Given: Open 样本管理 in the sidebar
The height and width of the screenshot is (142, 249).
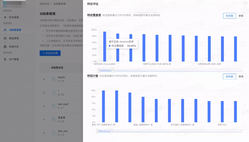Looking at the screenshot, I should click(14, 17).
